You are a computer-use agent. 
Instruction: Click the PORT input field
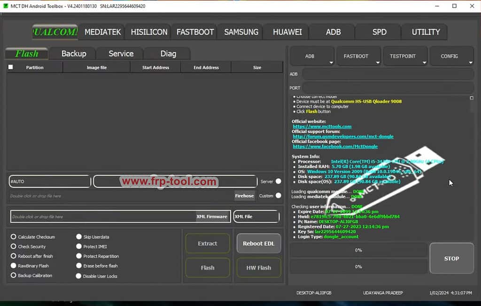point(388,88)
